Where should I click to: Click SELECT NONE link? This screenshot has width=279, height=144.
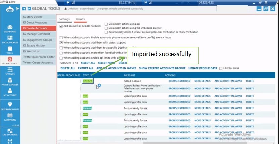click(106, 63)
